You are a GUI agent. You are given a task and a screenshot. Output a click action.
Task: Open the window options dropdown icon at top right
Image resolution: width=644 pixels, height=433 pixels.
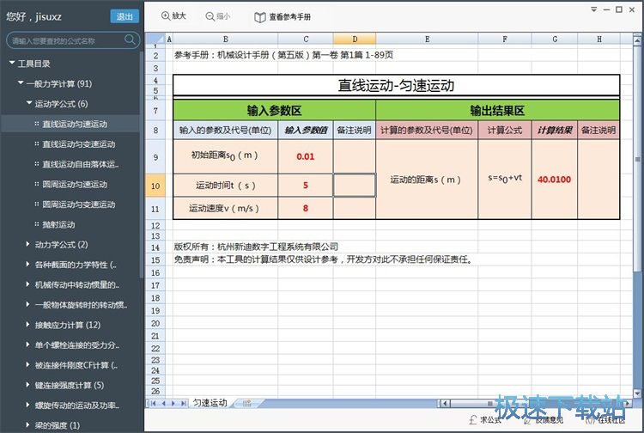[593, 9]
